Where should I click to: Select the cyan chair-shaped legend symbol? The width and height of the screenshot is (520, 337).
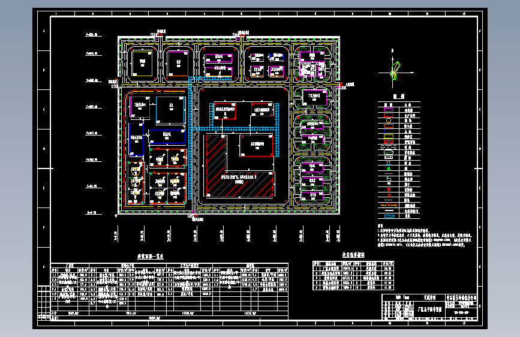[x=389, y=179]
